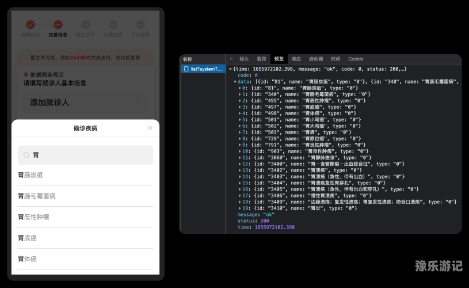Expand data item 3 with id 497
The image size is (469, 288).
pyautogui.click(x=240, y=107)
